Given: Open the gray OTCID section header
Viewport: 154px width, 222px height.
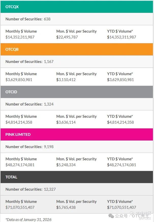Looking at the screenshot, I should pyautogui.click(x=77, y=92).
